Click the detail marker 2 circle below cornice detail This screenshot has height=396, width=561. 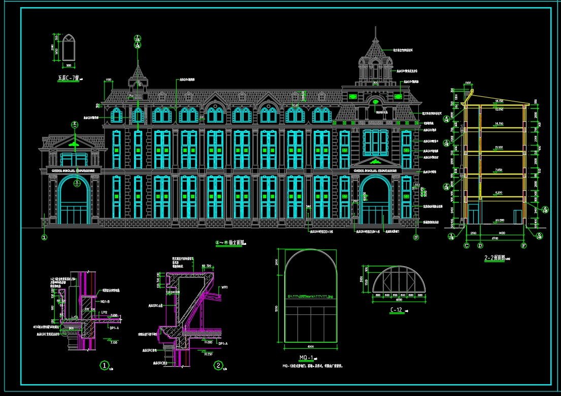coord(218,365)
